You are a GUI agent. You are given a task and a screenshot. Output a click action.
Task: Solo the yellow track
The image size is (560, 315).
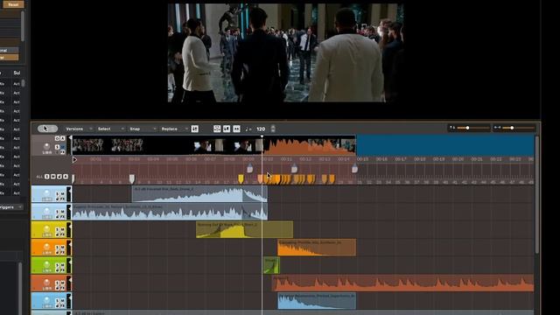57,229
